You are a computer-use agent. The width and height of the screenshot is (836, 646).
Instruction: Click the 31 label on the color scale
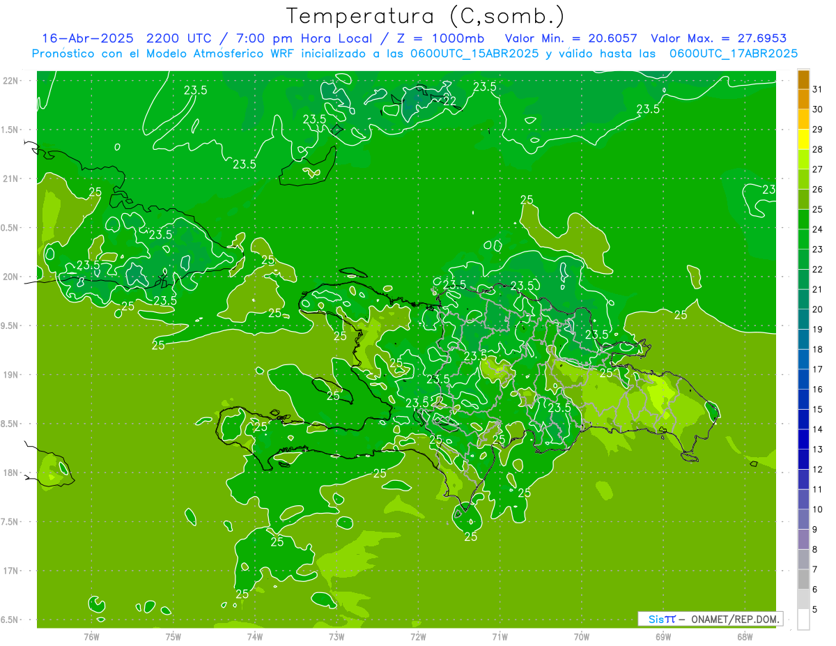pyautogui.click(x=818, y=89)
